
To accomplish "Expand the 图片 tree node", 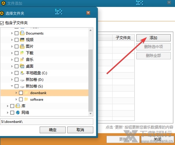I will tap(12, 46).
